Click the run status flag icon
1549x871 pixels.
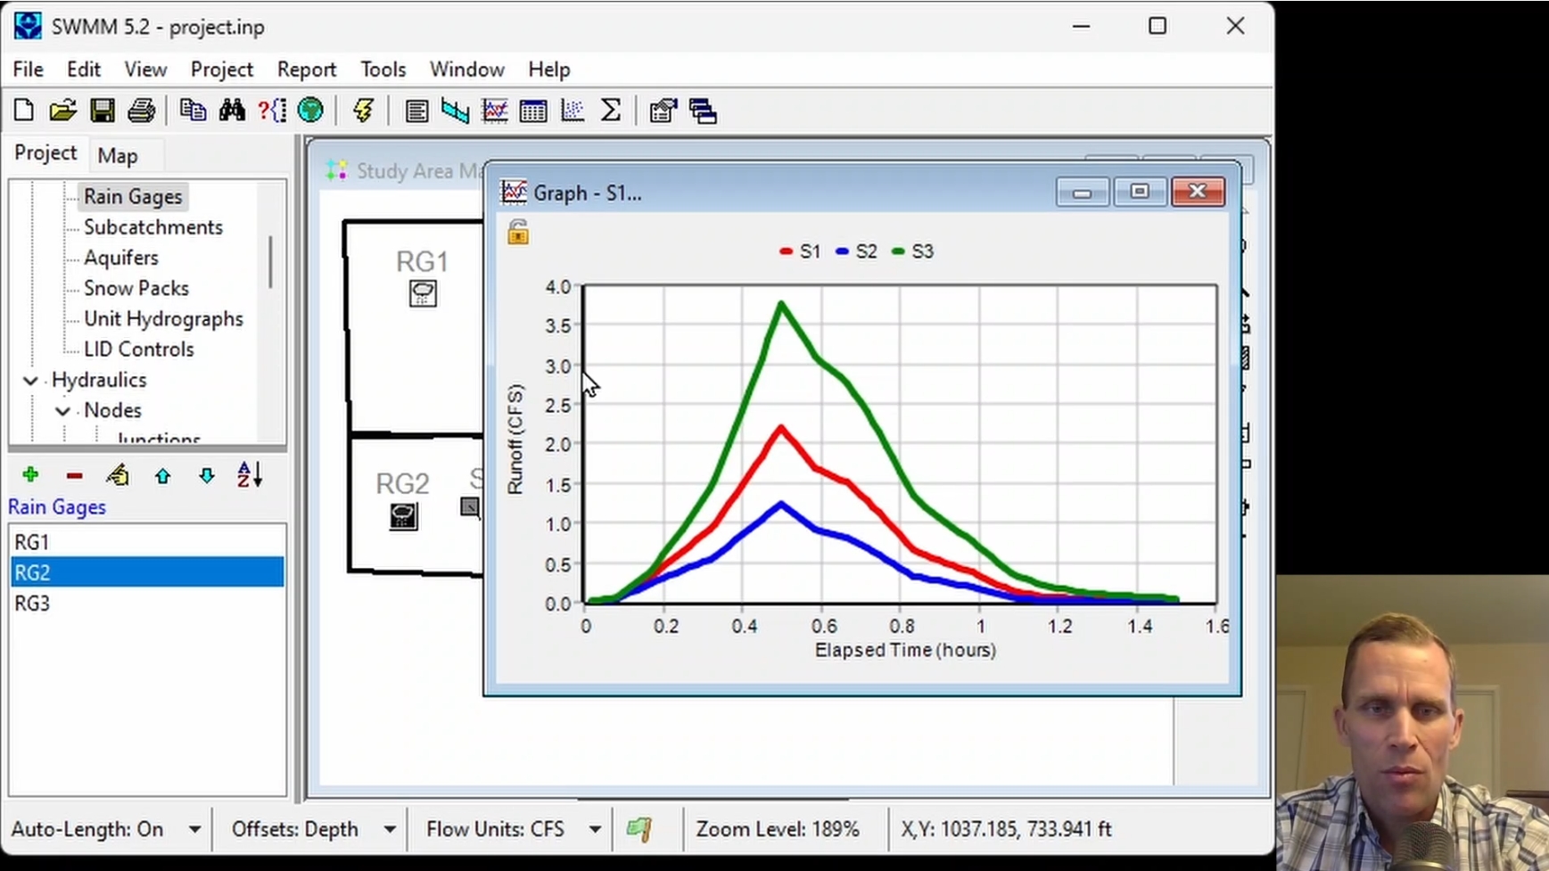(639, 829)
